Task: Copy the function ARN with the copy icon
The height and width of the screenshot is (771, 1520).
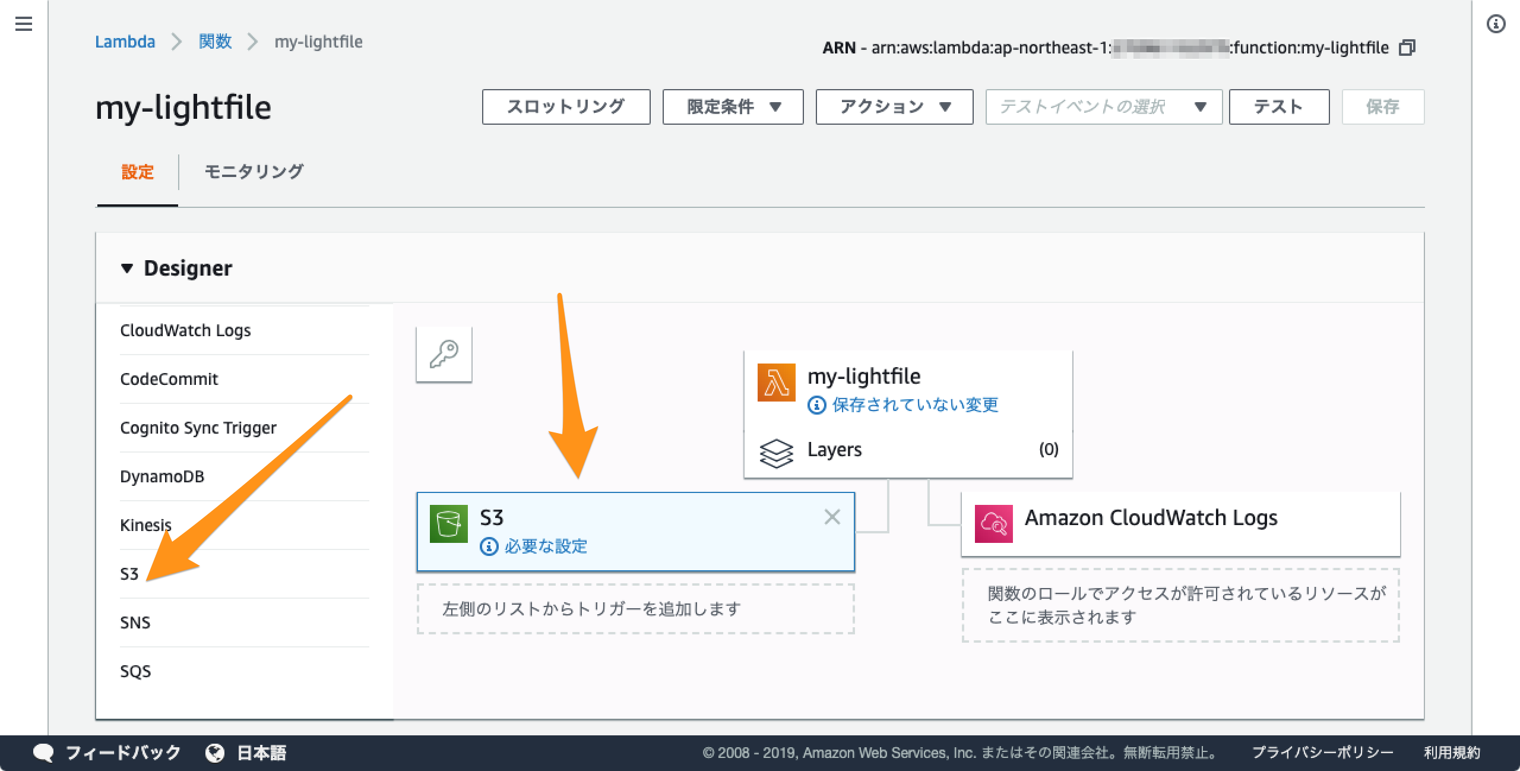Action: (x=1407, y=48)
